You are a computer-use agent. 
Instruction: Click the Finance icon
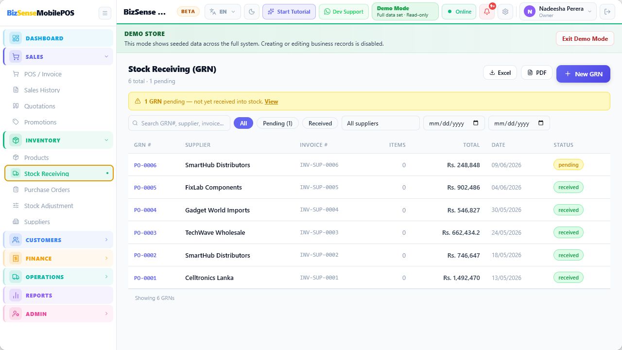16,259
